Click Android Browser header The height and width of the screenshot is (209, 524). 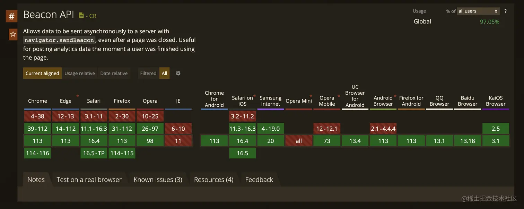point(383,101)
